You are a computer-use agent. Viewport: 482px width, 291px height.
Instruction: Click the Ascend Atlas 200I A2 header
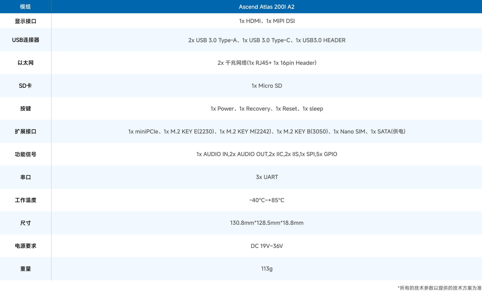pyautogui.click(x=267, y=7)
